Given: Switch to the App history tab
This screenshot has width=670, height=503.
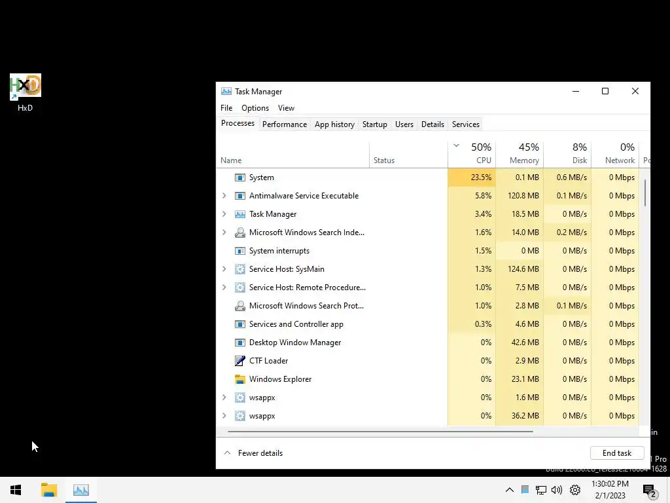Looking at the screenshot, I should [334, 124].
